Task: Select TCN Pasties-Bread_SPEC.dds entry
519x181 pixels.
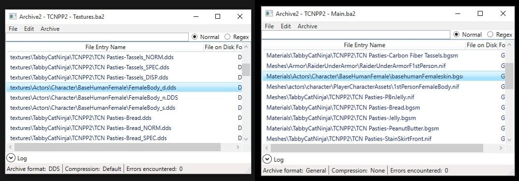Action: point(124,138)
